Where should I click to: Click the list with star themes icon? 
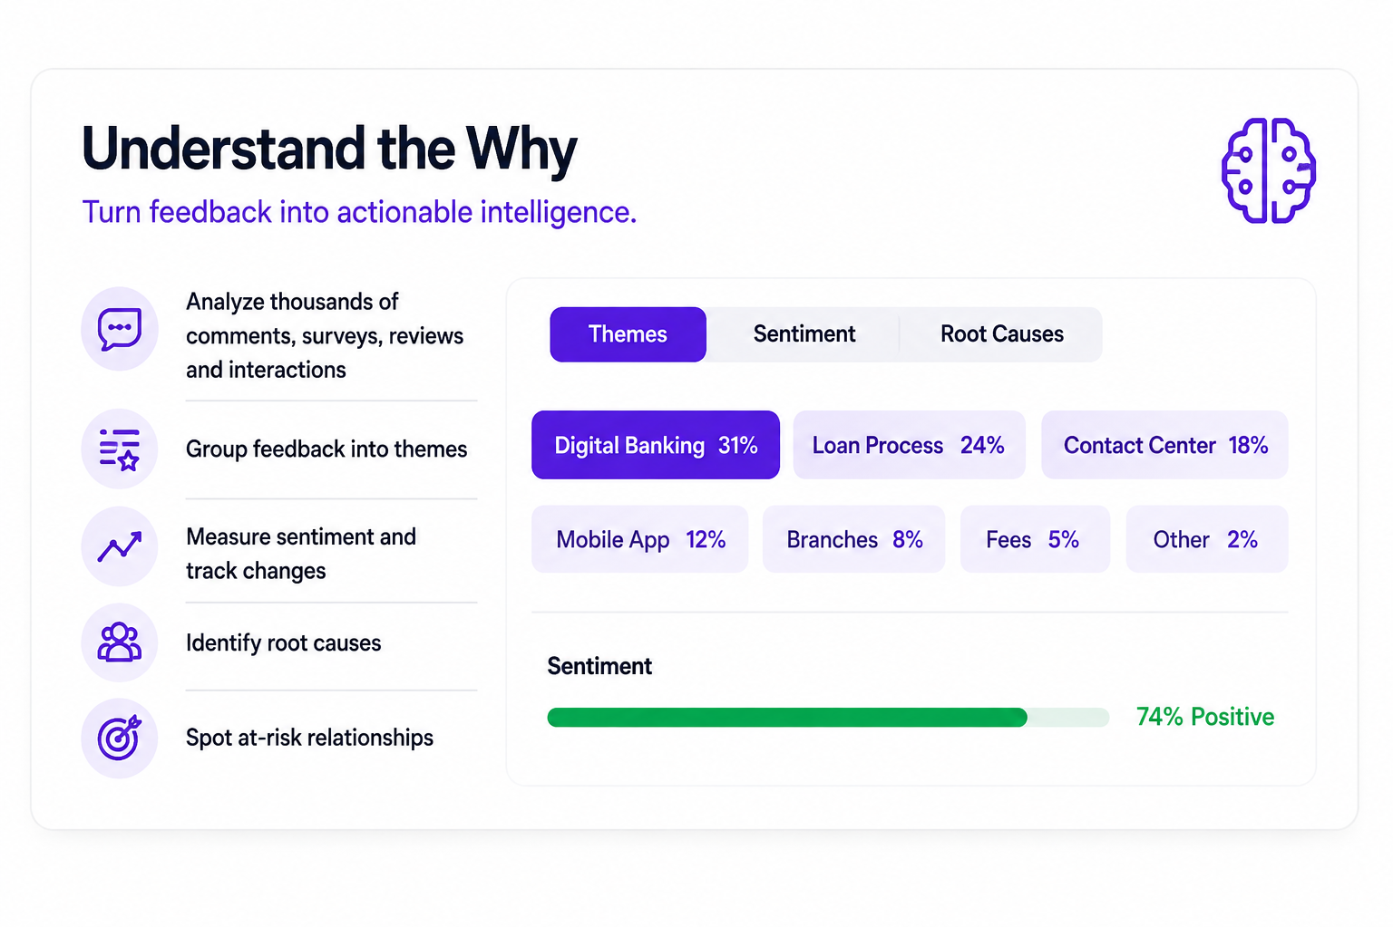(120, 449)
